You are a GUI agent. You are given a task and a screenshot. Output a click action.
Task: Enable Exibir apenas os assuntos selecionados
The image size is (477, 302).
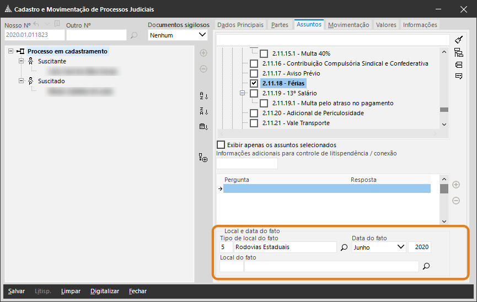click(221, 145)
